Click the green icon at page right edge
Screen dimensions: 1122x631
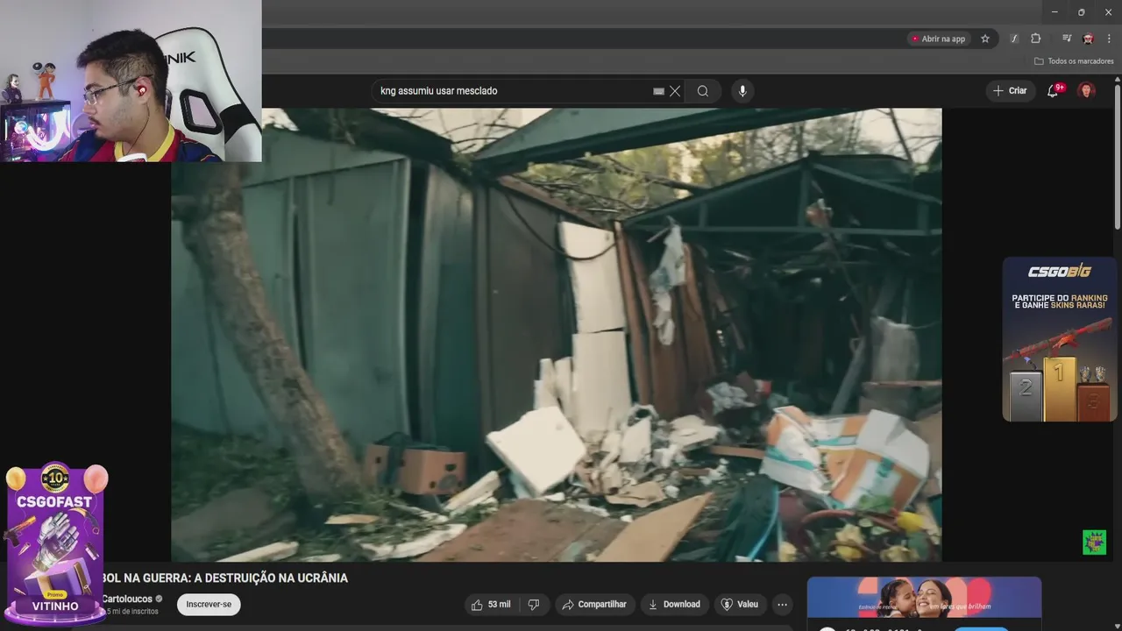click(x=1094, y=542)
